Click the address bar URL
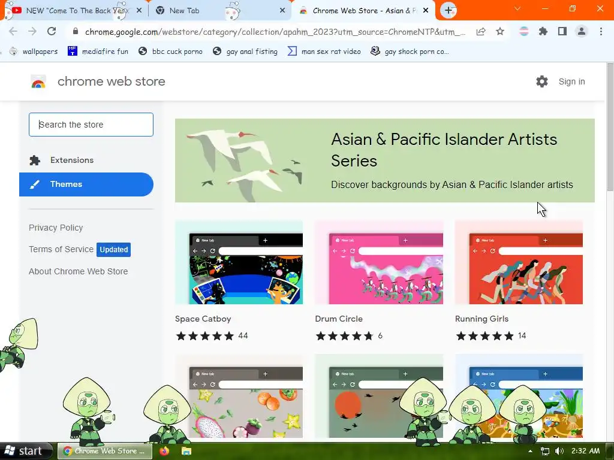 275,32
